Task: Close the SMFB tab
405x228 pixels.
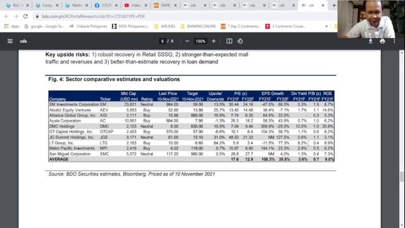Action: (x=175, y=5)
